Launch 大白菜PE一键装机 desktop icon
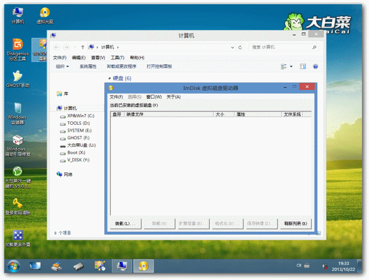Screen dimensions: 369x280 pyautogui.click(x=18, y=177)
